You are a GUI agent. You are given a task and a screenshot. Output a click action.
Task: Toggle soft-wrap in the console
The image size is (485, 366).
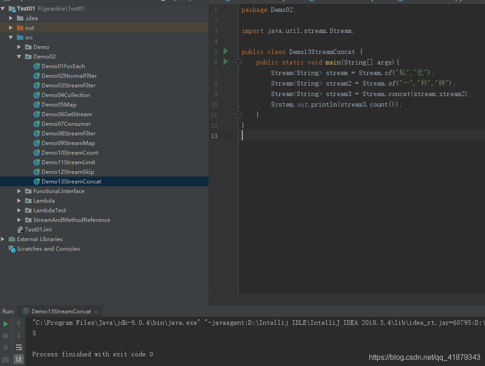pyautogui.click(x=19, y=347)
